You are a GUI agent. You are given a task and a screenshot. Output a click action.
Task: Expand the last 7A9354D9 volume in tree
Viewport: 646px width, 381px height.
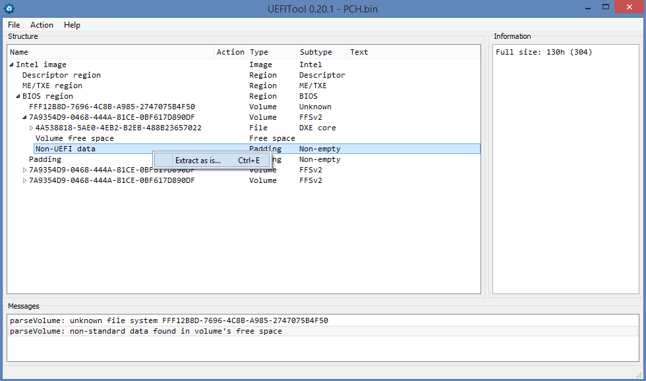[x=25, y=180]
